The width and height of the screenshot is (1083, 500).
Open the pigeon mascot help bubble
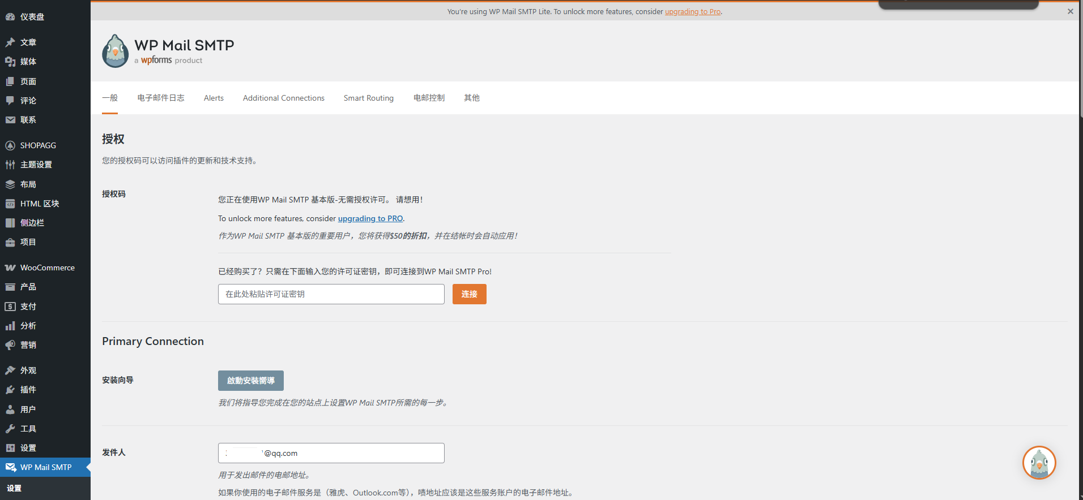coord(1039,463)
